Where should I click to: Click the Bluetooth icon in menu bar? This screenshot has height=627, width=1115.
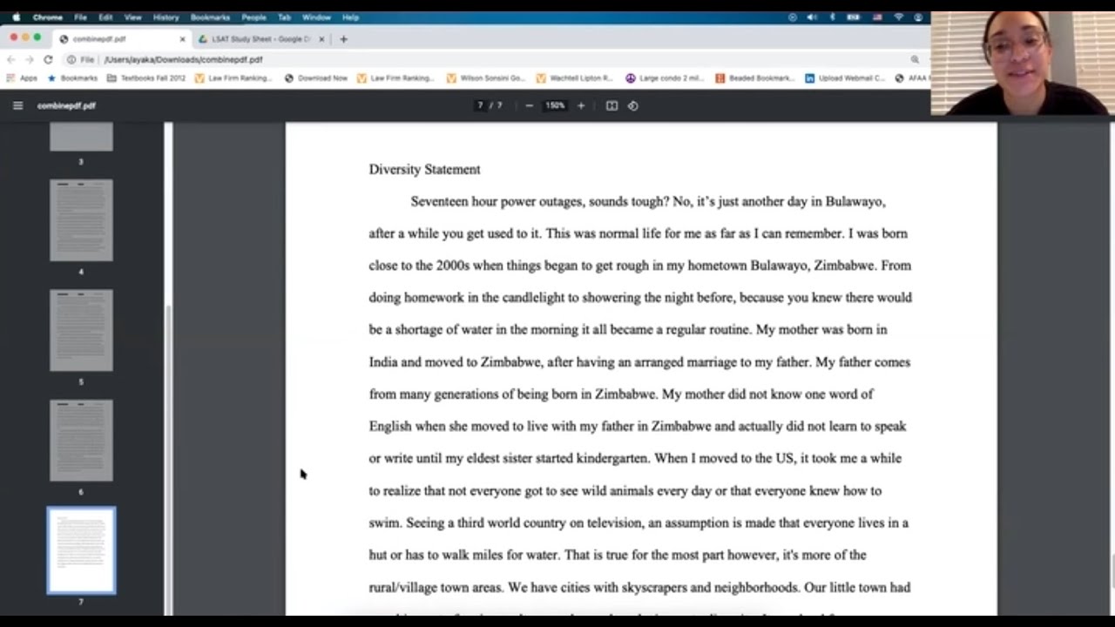click(832, 17)
